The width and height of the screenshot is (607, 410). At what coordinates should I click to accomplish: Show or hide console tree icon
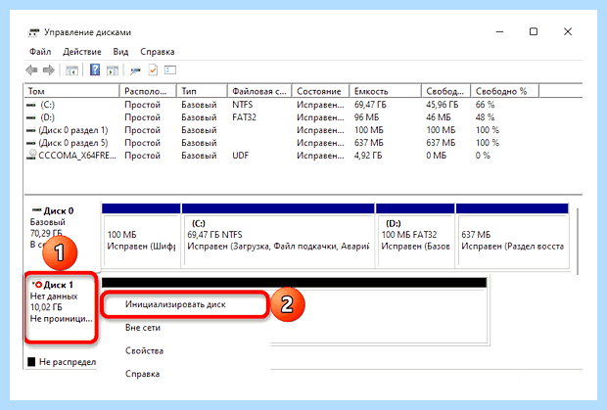click(x=72, y=70)
